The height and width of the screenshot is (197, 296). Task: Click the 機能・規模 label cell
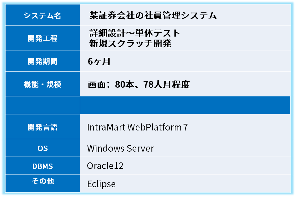43,84
